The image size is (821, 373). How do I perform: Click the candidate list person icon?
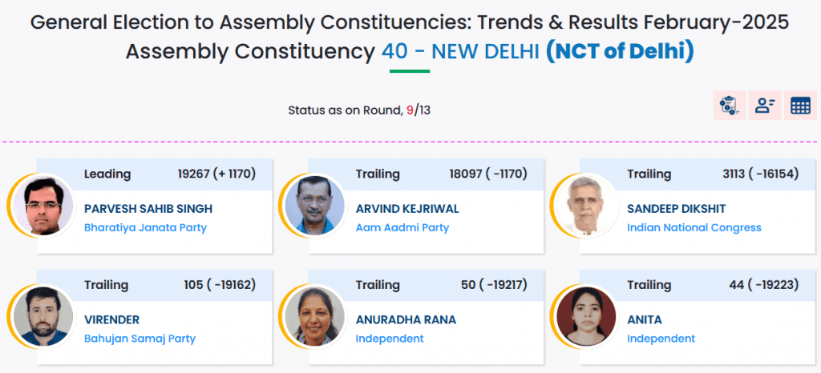click(765, 106)
